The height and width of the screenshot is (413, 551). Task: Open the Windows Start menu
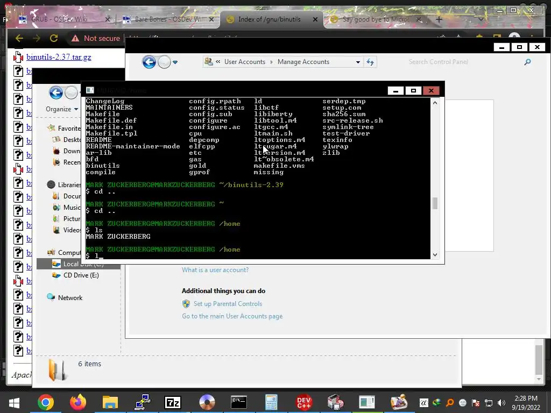14,402
